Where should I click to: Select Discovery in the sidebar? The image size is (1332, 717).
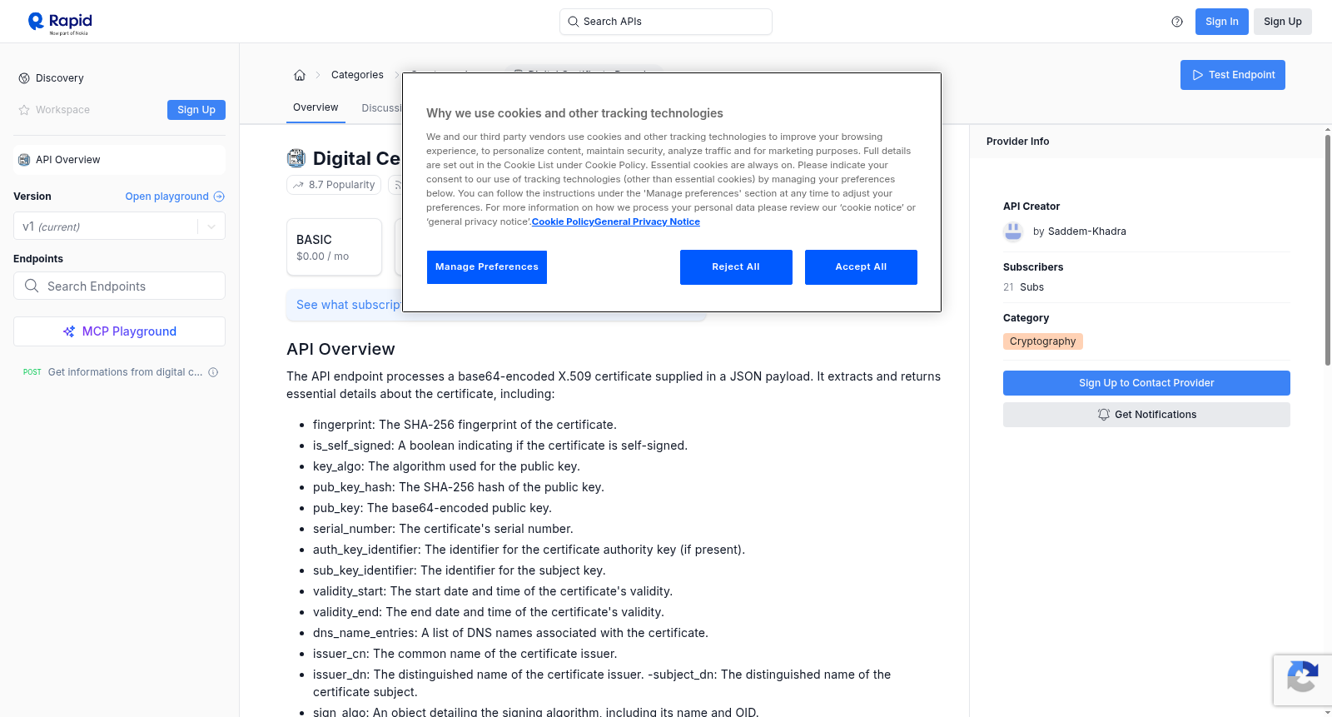[59, 78]
